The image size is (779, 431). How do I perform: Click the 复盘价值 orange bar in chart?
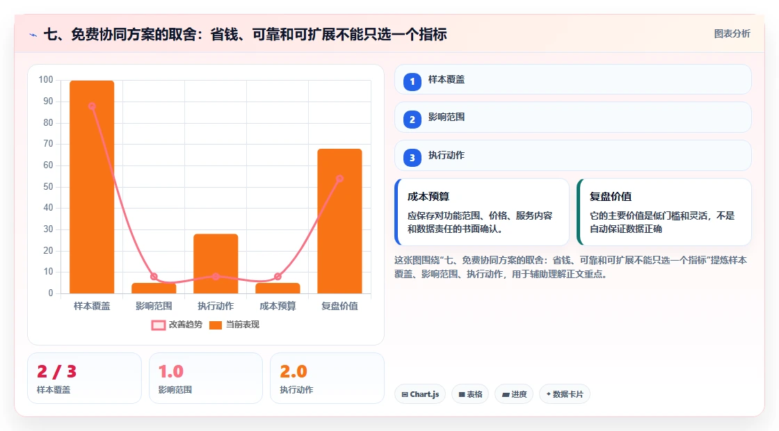[x=340, y=221]
